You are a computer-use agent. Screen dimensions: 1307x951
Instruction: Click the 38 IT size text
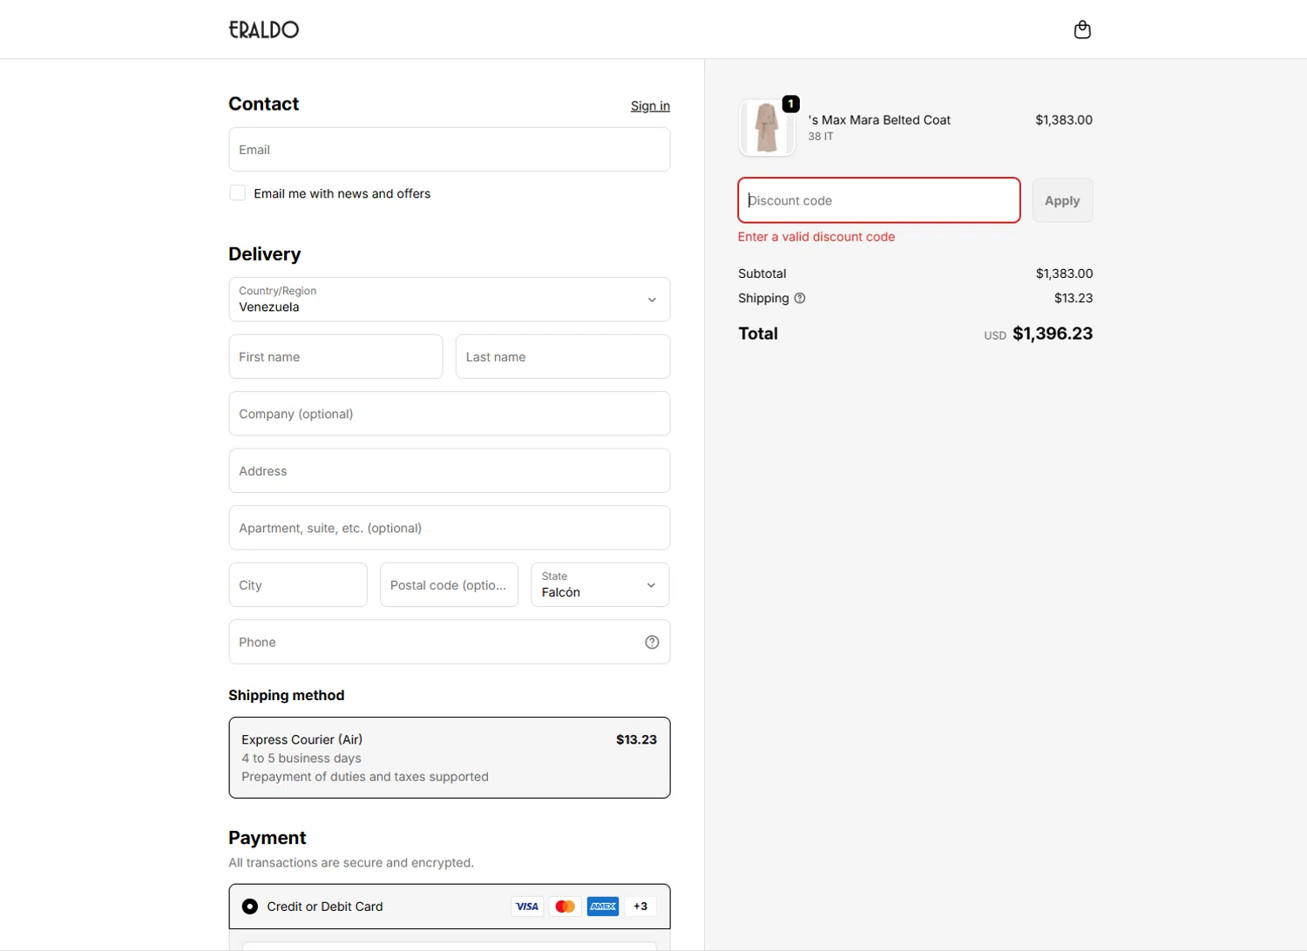click(821, 137)
